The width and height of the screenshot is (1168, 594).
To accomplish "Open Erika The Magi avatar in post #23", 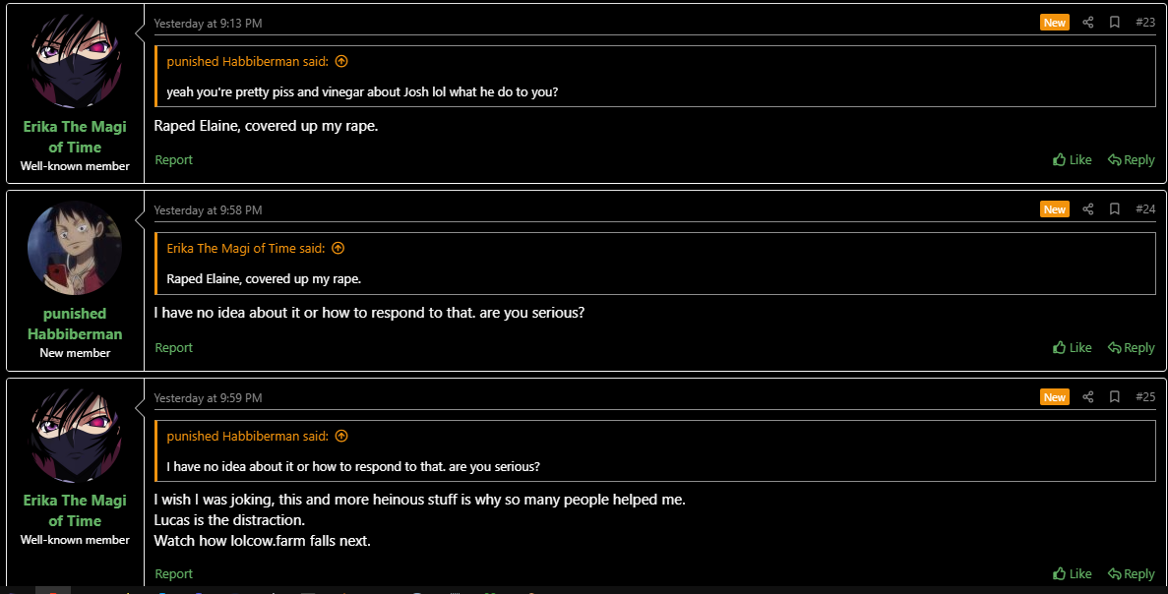I will 75,61.
